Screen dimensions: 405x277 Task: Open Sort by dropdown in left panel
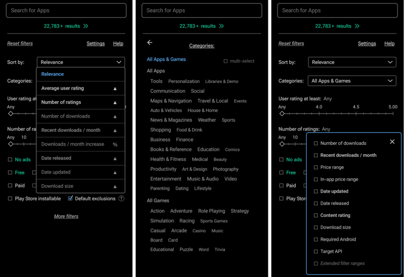[81, 62]
